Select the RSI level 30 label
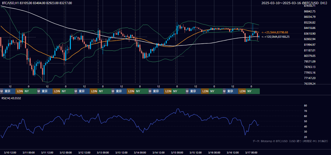Viewport: 331px width, 155px height. 305,132
